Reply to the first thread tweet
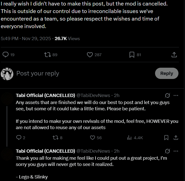Screen dimensions: 185x181 [19, 138]
